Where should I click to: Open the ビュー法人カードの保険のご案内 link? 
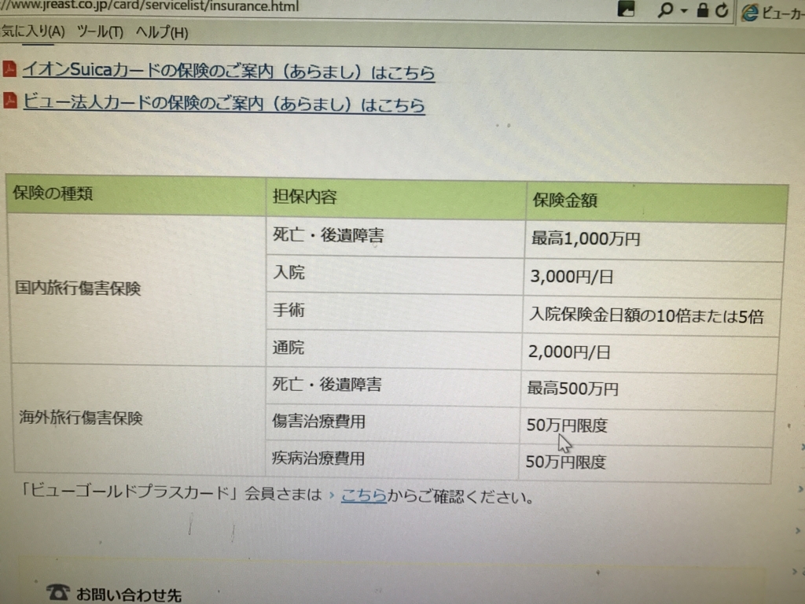(224, 103)
